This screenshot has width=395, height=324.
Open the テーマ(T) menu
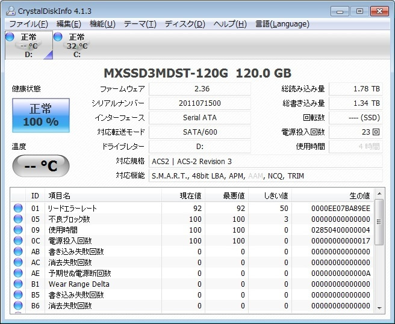(140, 24)
